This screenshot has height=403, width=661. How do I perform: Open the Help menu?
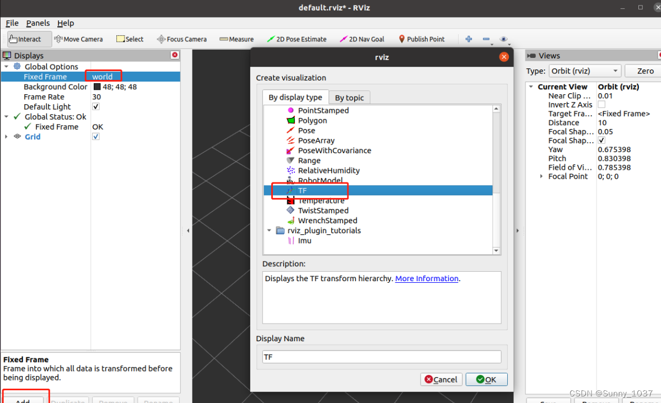pyautogui.click(x=66, y=23)
